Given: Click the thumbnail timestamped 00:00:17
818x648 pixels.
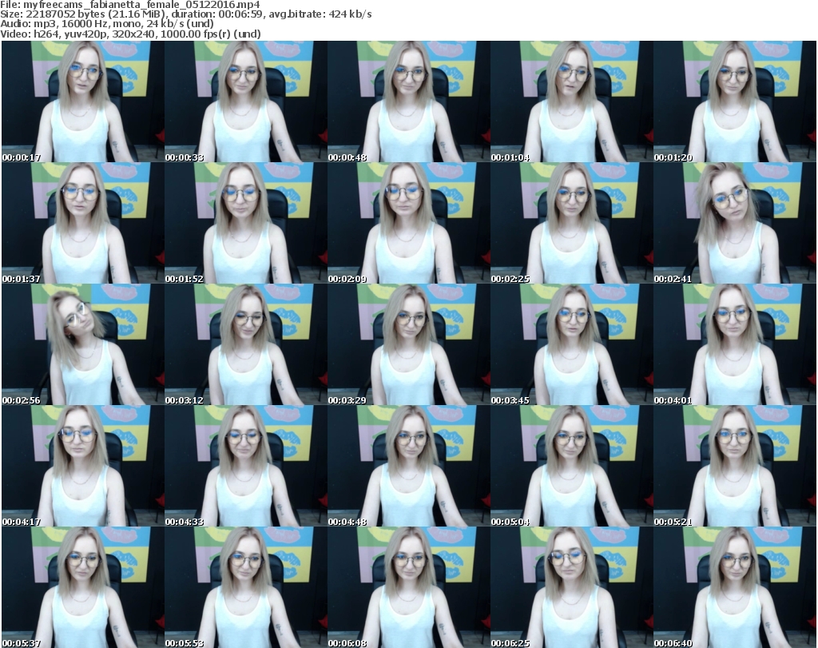Looking at the screenshot, I should [x=82, y=101].
